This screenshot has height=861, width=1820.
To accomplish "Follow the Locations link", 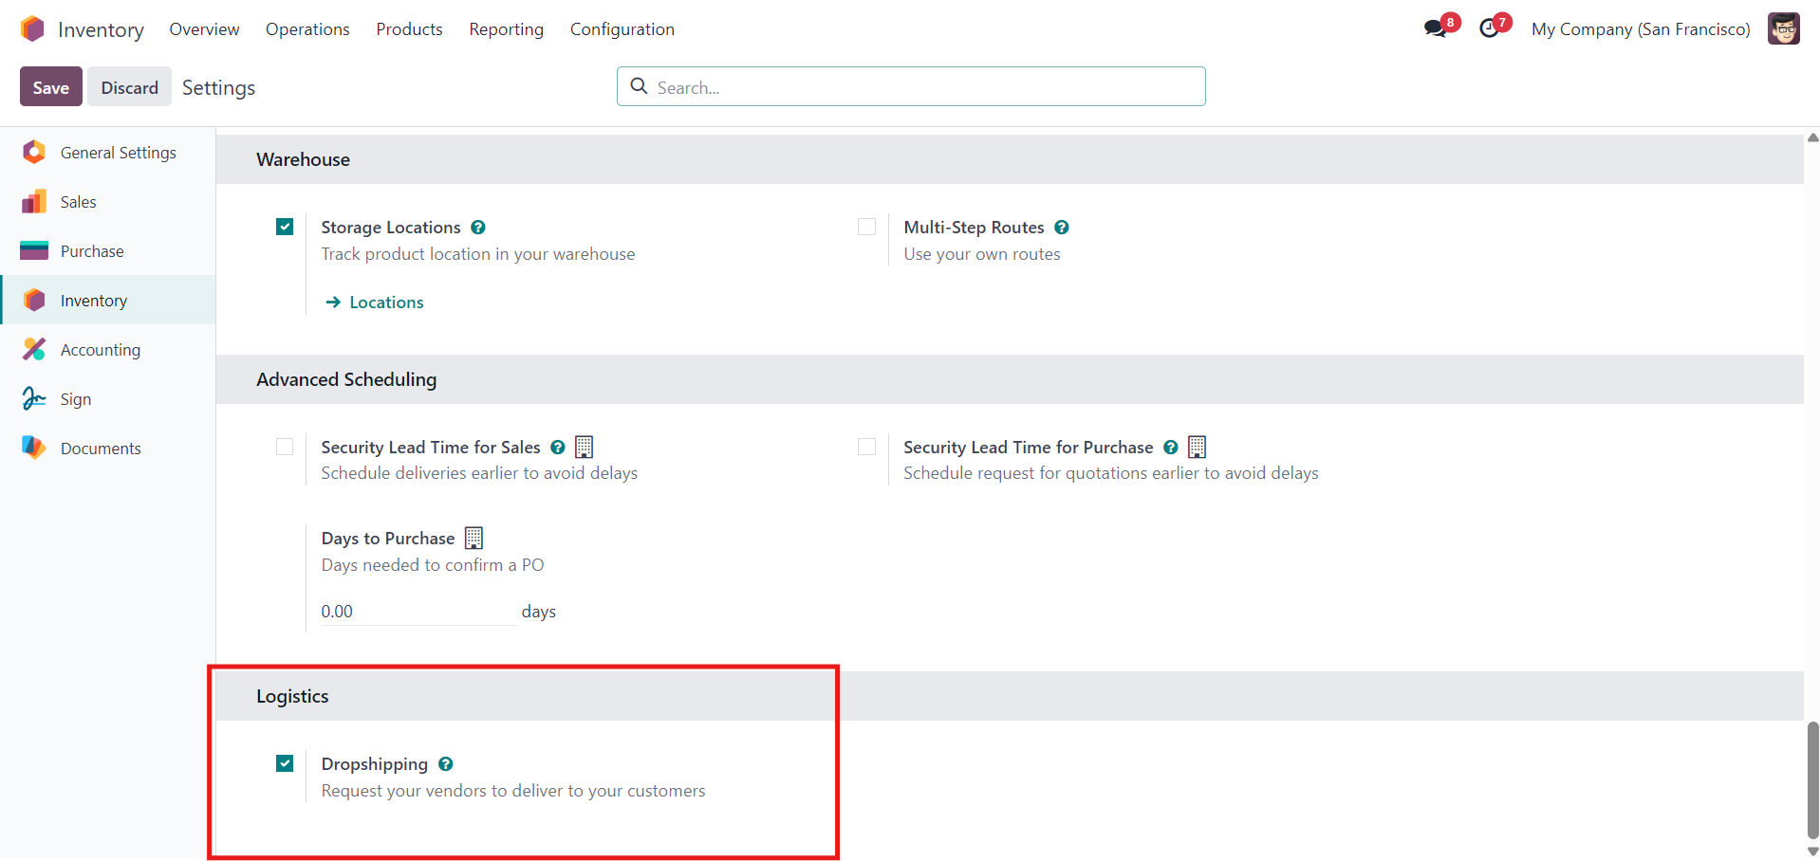I will pyautogui.click(x=385, y=302).
